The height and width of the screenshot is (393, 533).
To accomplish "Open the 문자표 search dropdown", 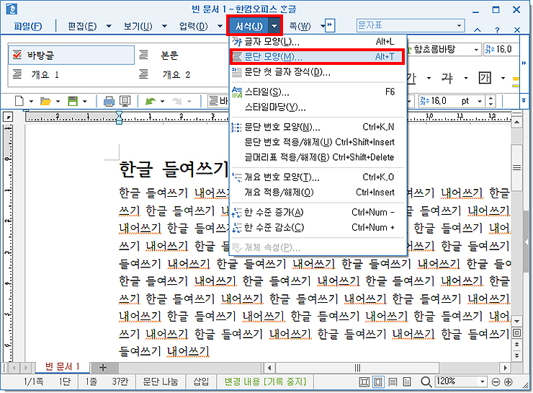I will click(460, 25).
